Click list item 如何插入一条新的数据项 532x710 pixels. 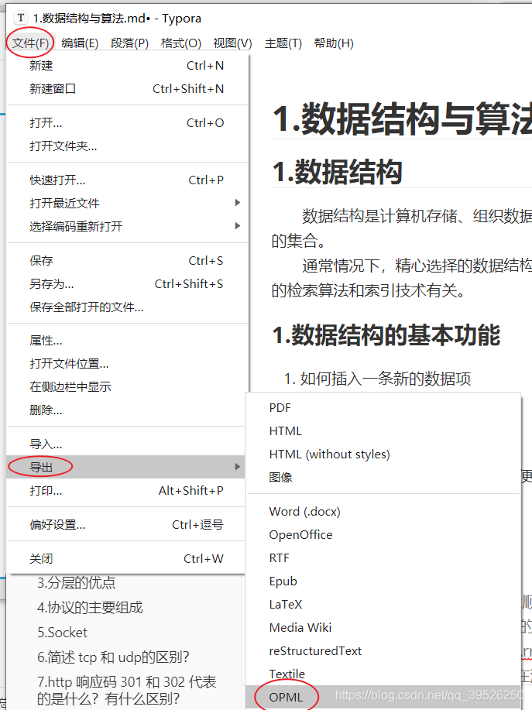[386, 379]
